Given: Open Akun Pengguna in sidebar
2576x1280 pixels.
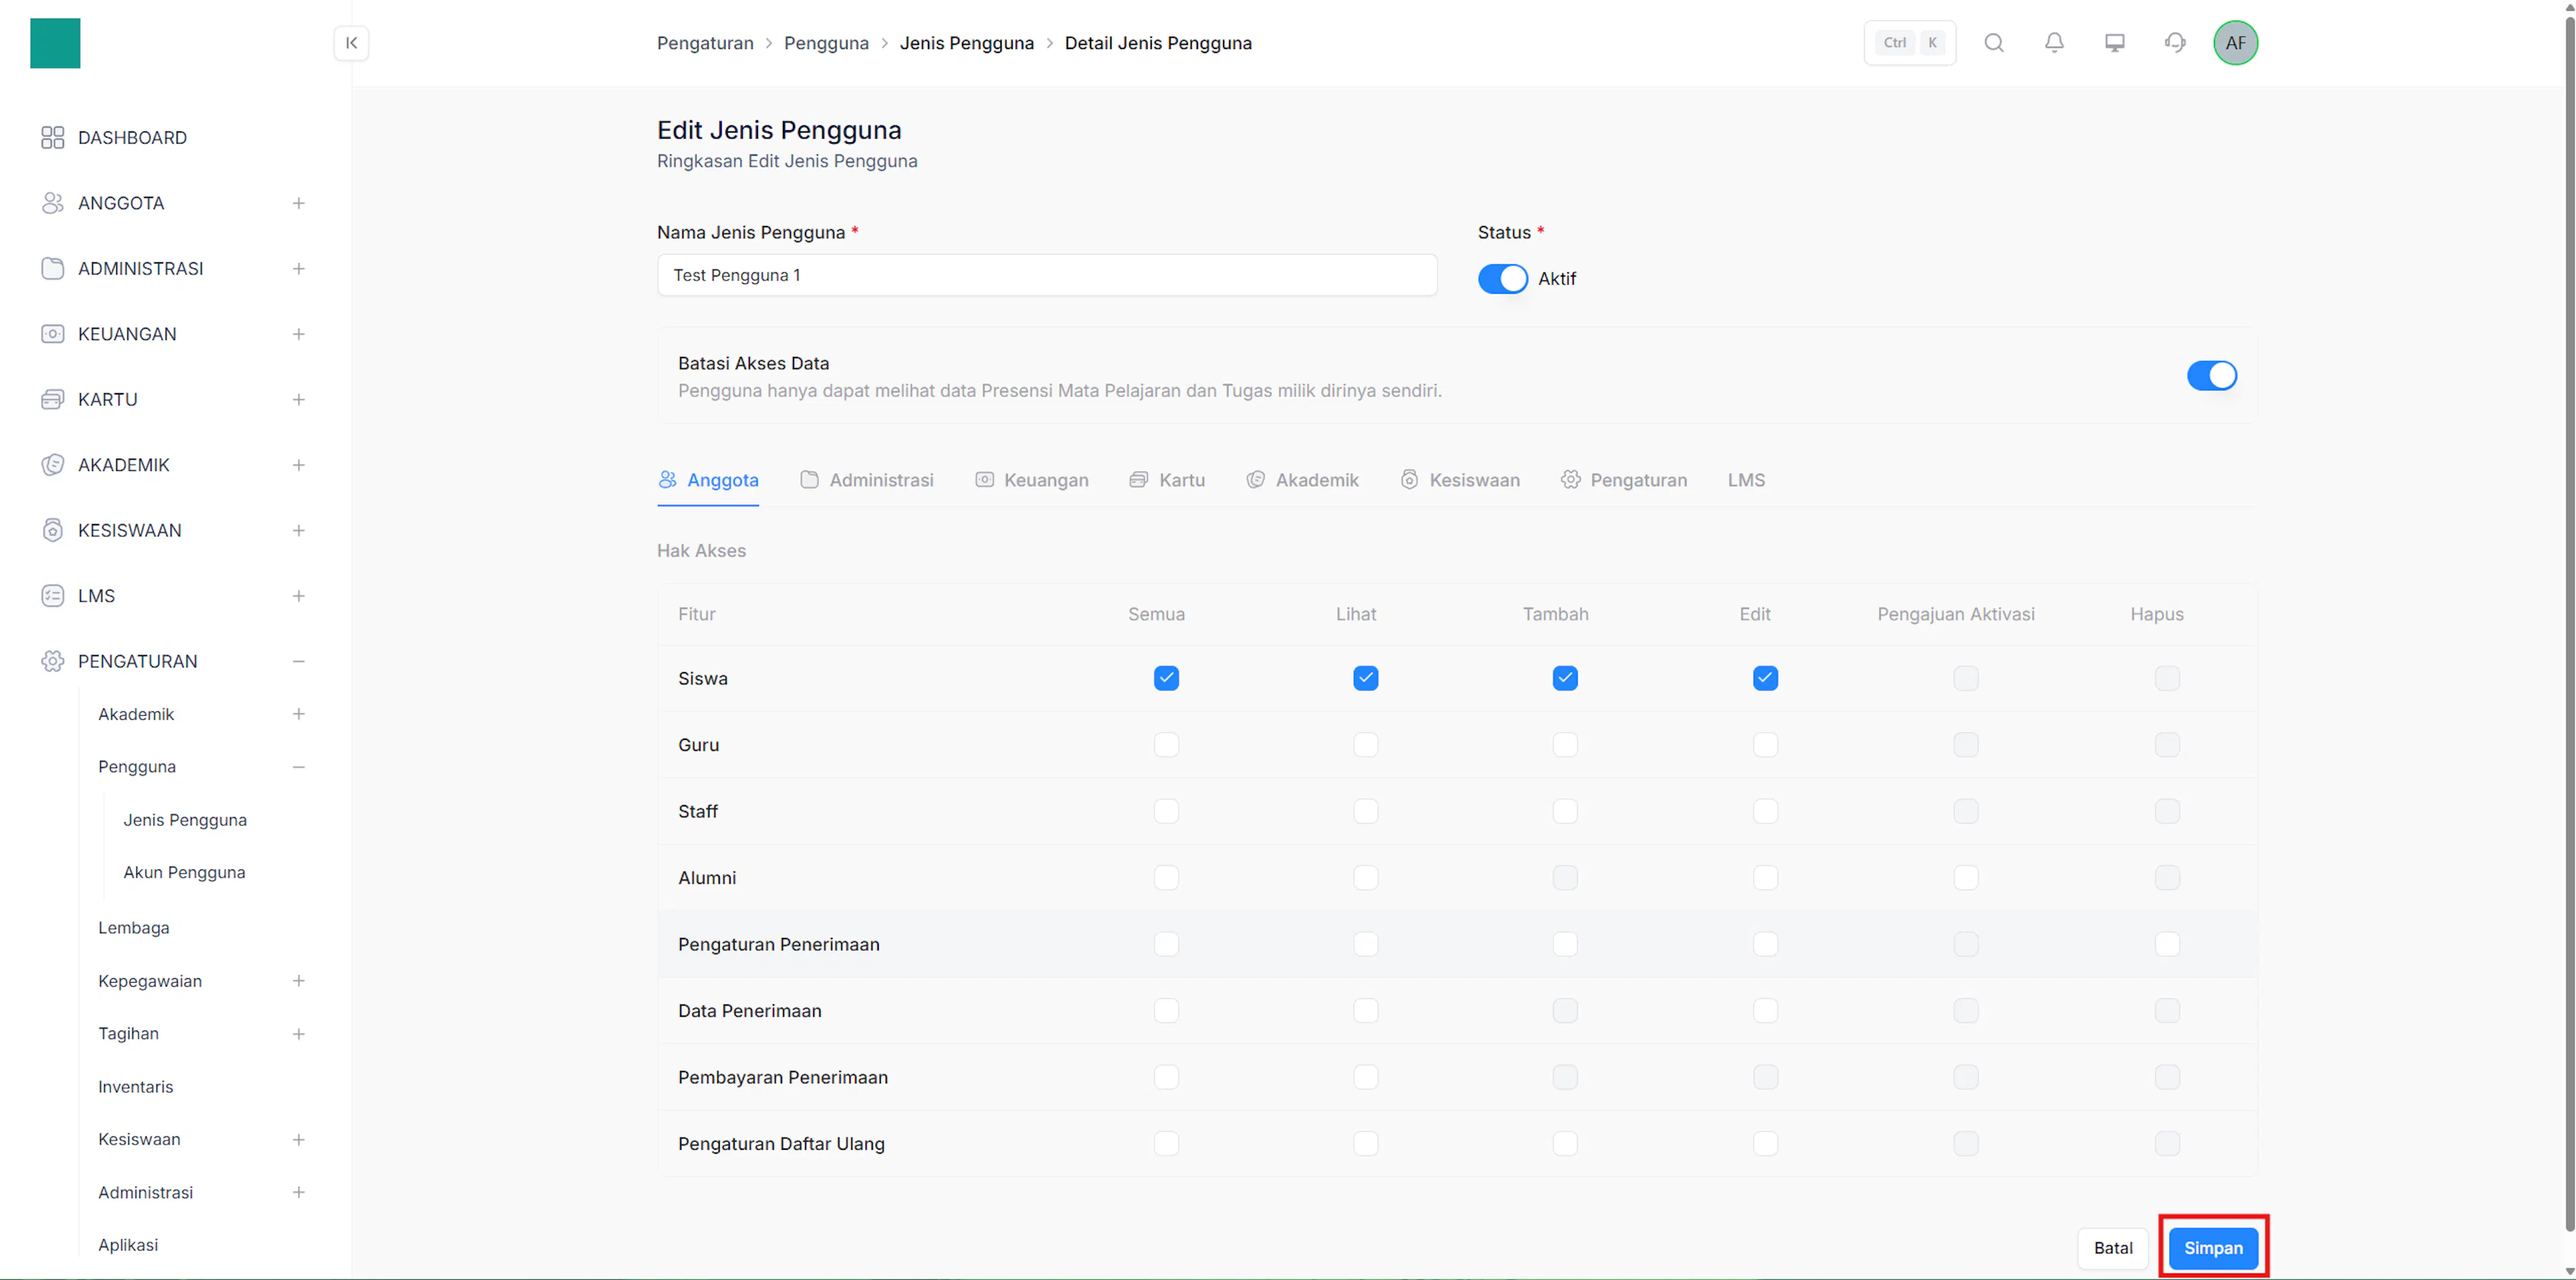Looking at the screenshot, I should [184, 873].
